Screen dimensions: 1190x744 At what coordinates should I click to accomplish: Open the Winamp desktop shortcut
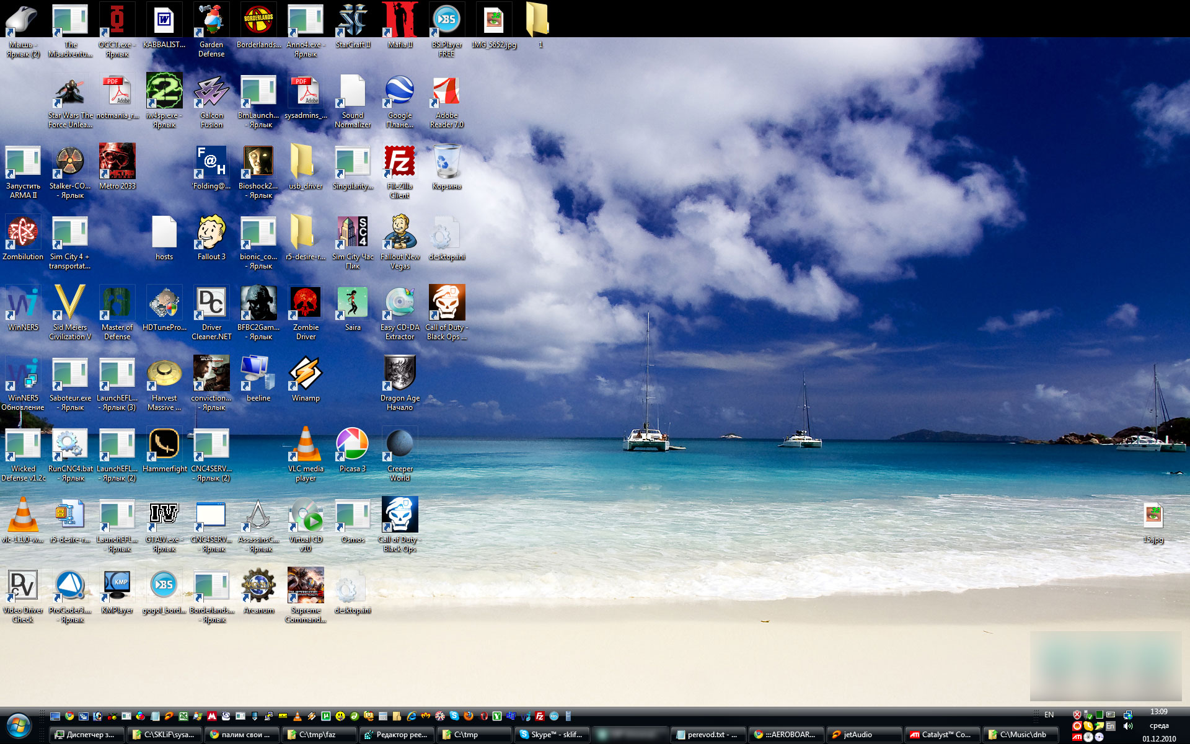pyautogui.click(x=306, y=379)
